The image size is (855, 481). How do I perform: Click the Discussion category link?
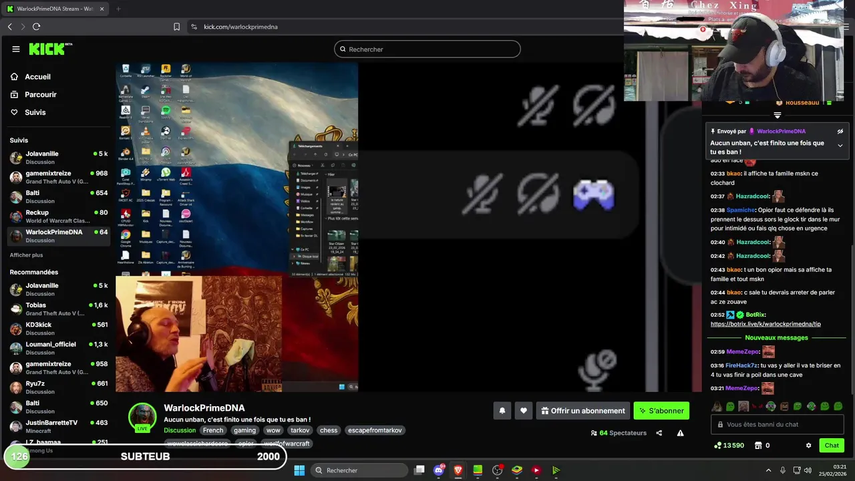click(x=180, y=430)
